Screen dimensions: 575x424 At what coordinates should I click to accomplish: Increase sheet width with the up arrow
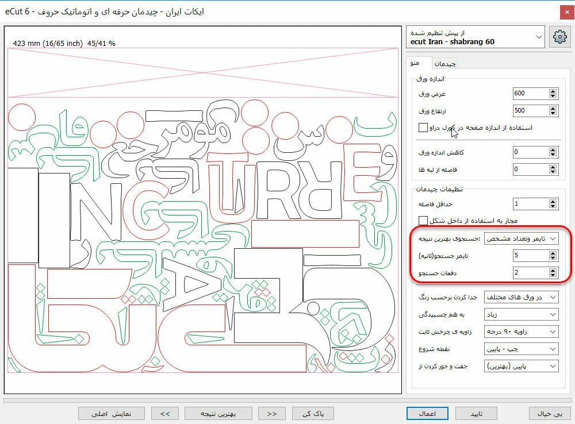coord(553,91)
